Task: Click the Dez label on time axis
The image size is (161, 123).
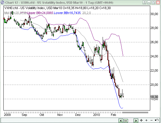Action: coord(78,115)
